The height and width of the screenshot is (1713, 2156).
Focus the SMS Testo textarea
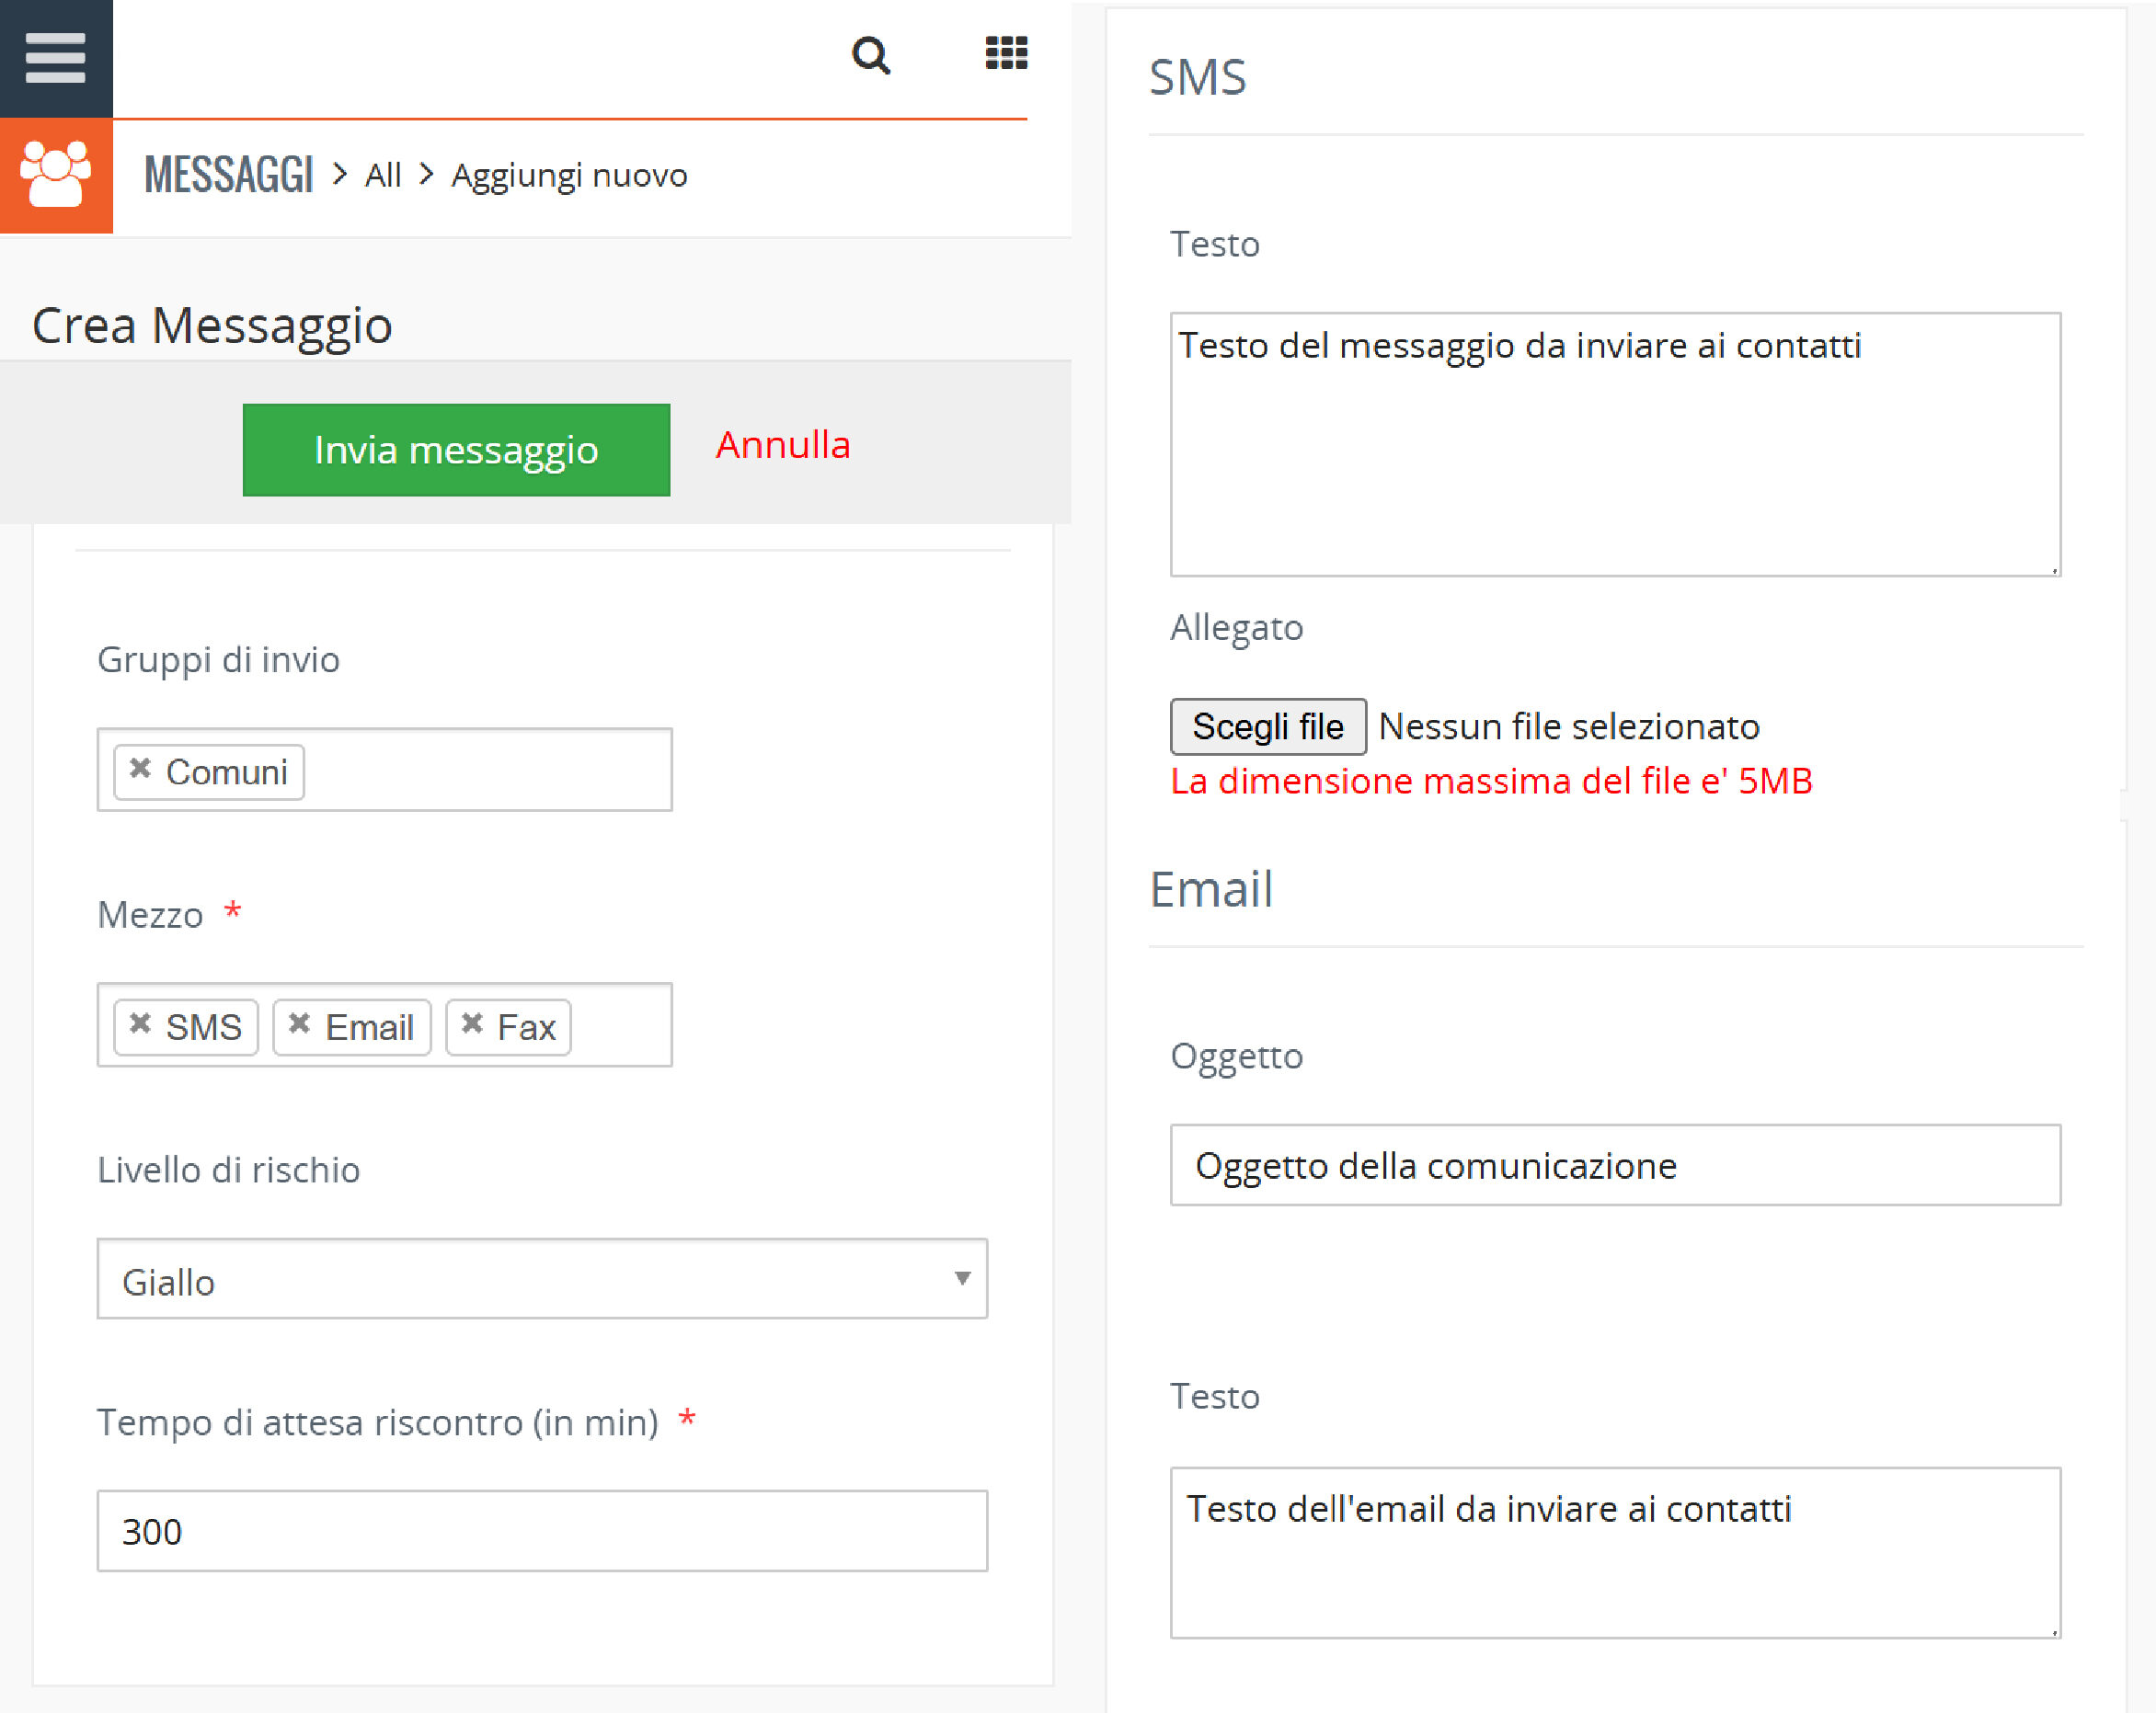pos(1614,445)
